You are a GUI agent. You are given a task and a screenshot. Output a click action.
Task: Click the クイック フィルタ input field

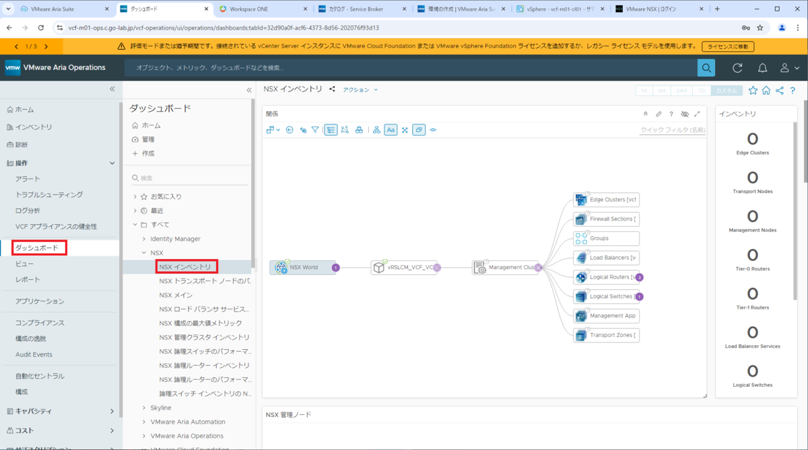673,130
